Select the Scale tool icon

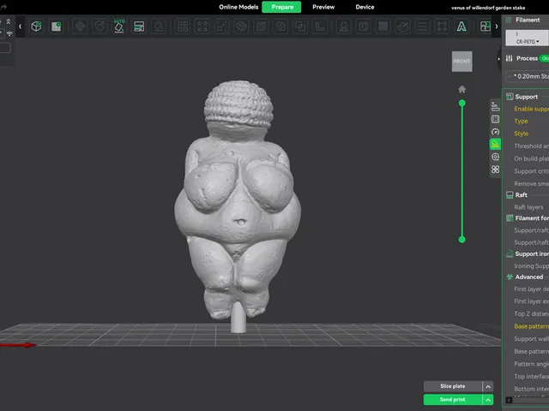[x=222, y=27]
